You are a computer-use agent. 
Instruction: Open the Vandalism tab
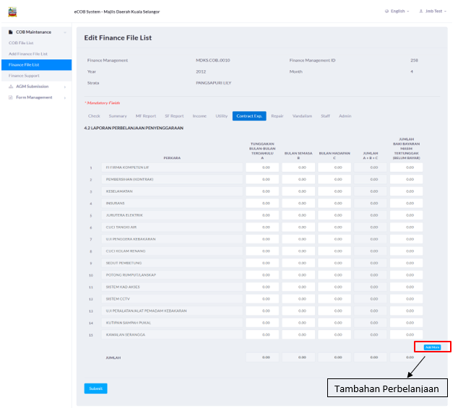coord(302,116)
